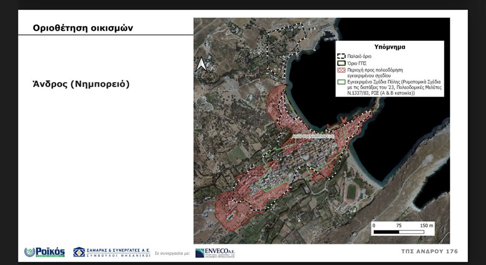Click the stadium track on the map

coord(352,192)
